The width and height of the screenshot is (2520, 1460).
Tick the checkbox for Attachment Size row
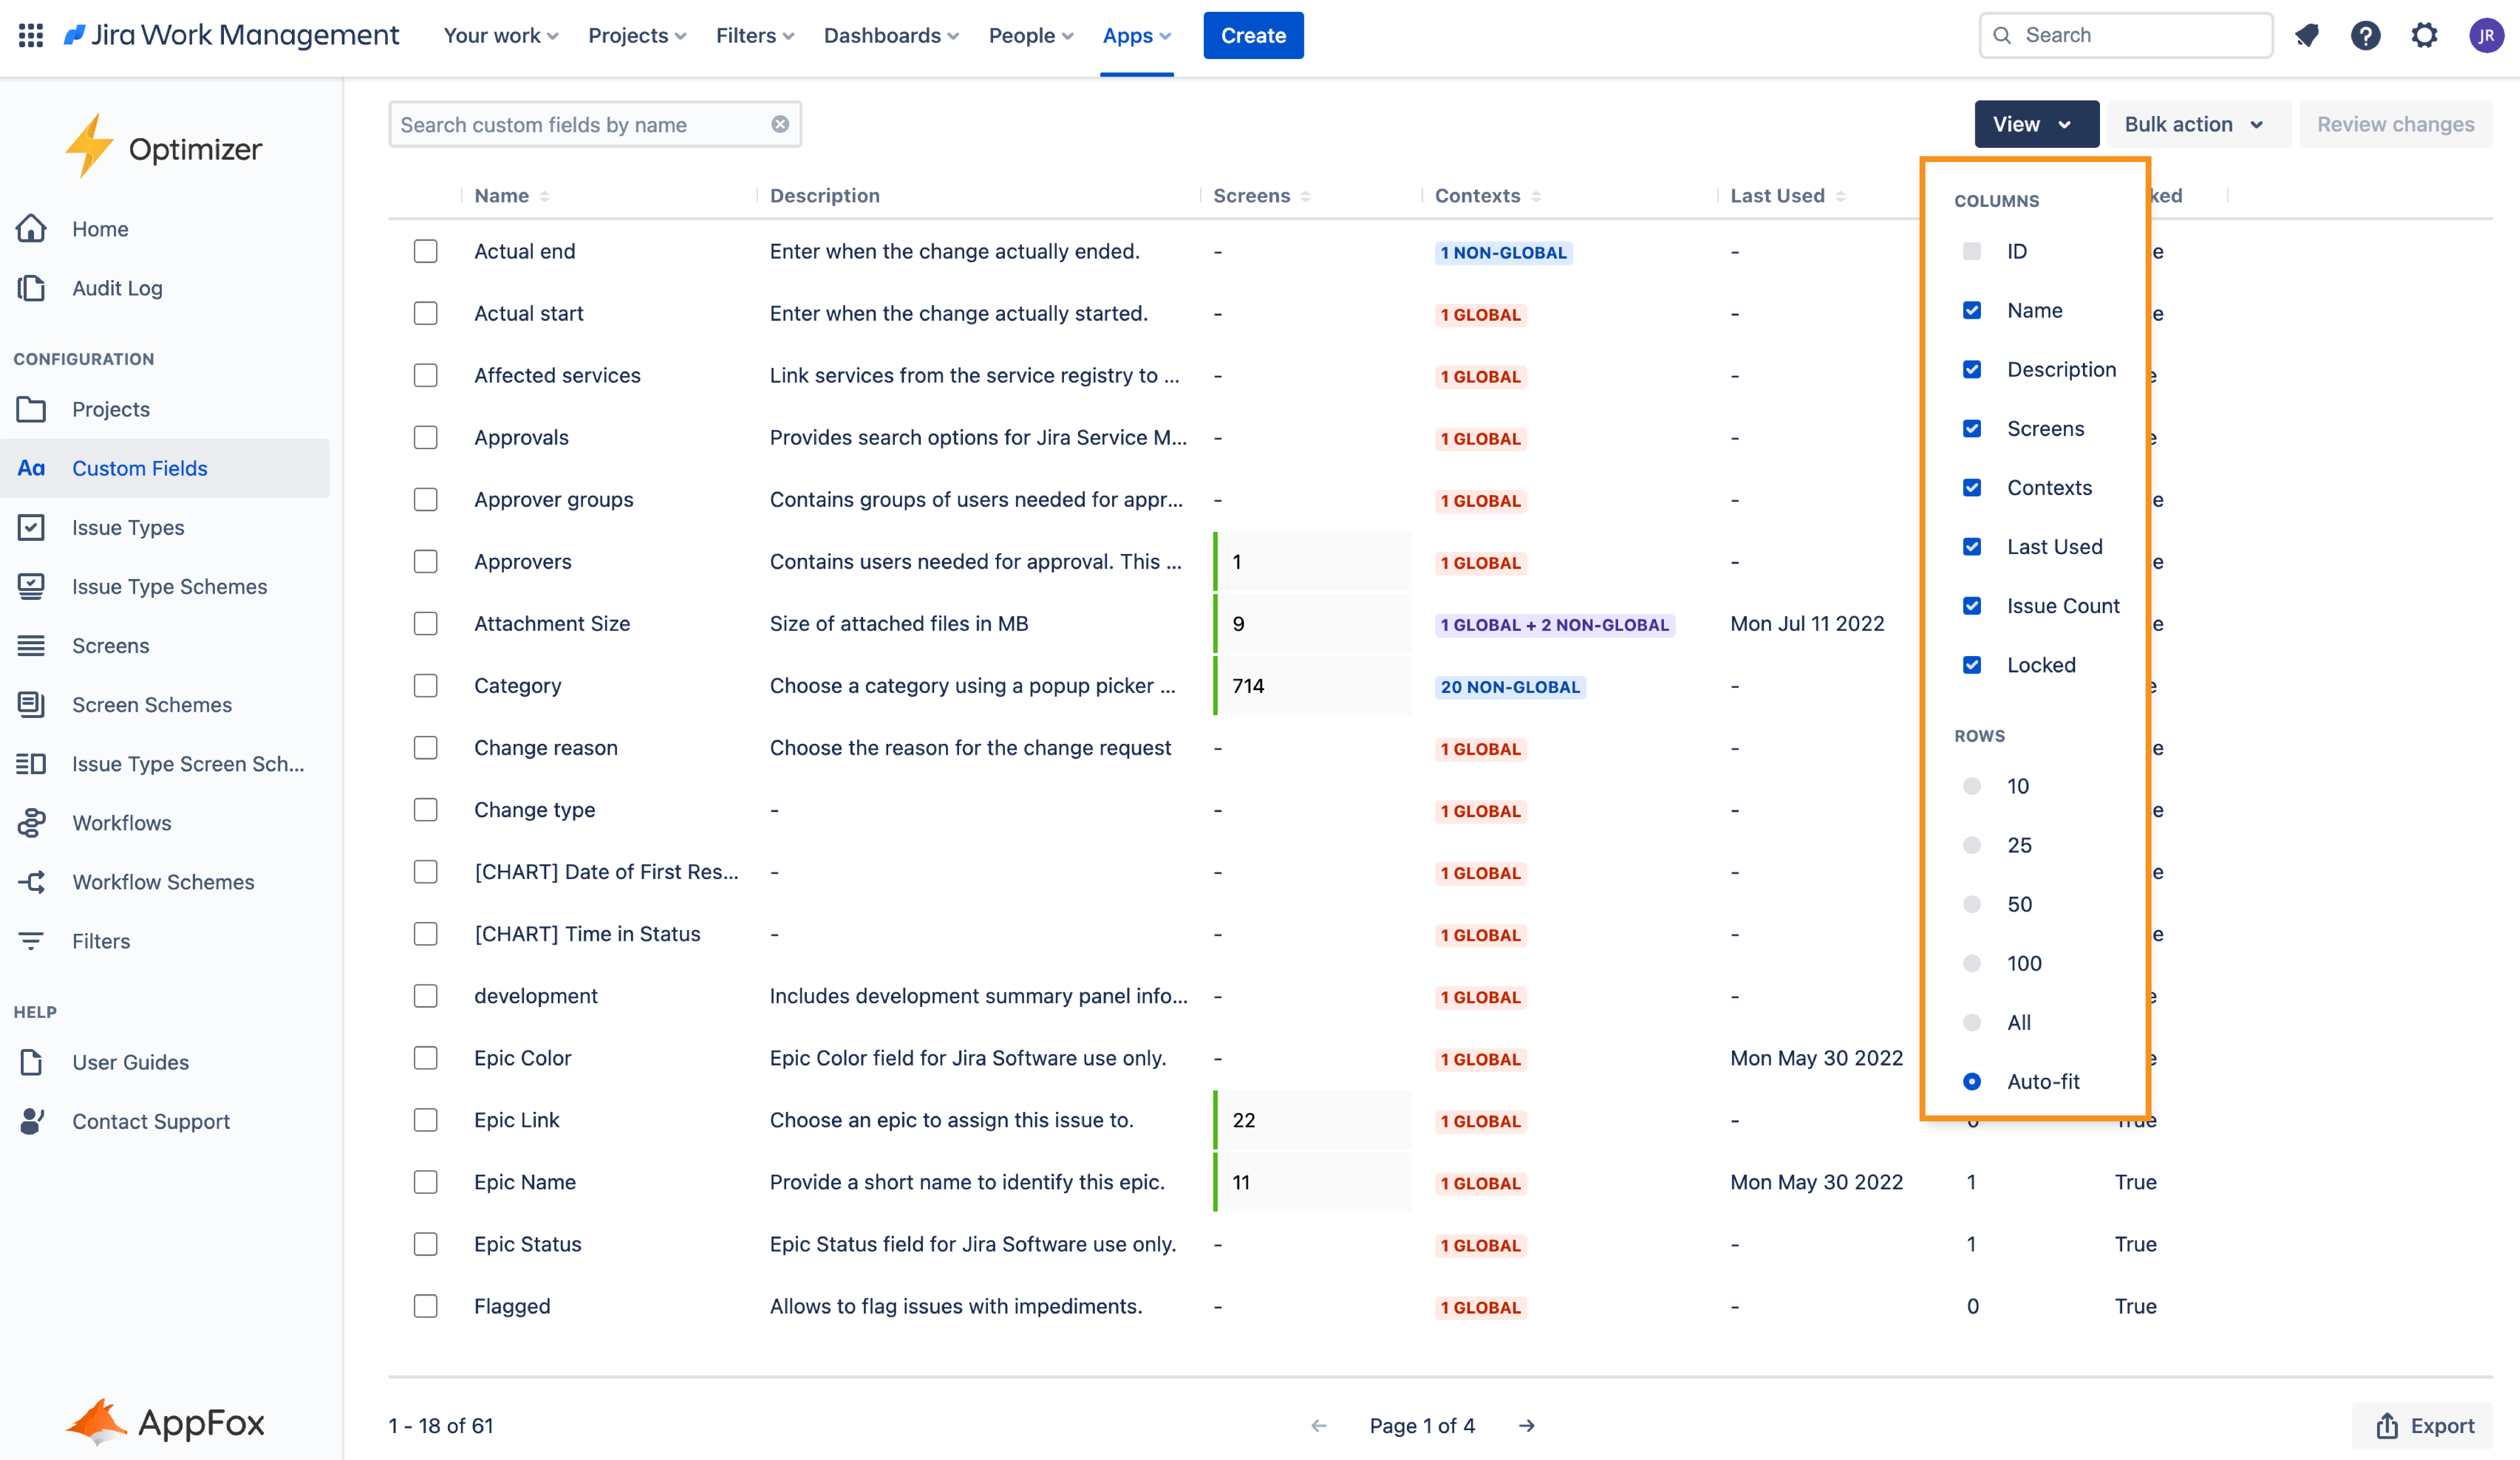coord(426,623)
